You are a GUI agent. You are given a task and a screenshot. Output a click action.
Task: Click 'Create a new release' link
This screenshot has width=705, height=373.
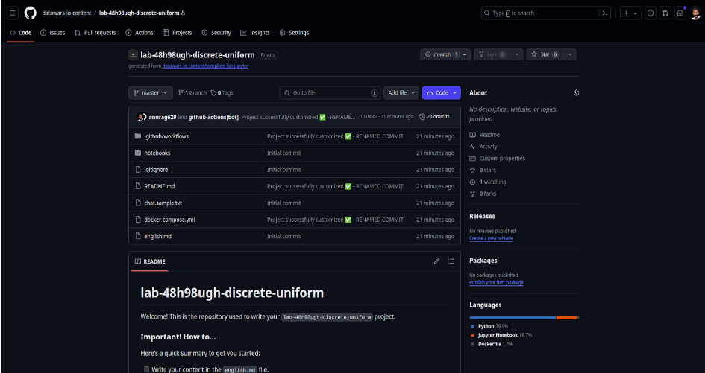click(491, 238)
